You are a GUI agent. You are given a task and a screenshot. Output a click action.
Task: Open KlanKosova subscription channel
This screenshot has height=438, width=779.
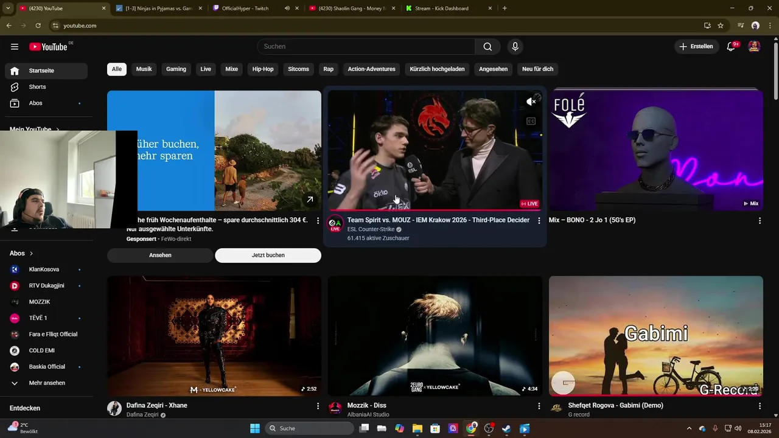coord(46,269)
